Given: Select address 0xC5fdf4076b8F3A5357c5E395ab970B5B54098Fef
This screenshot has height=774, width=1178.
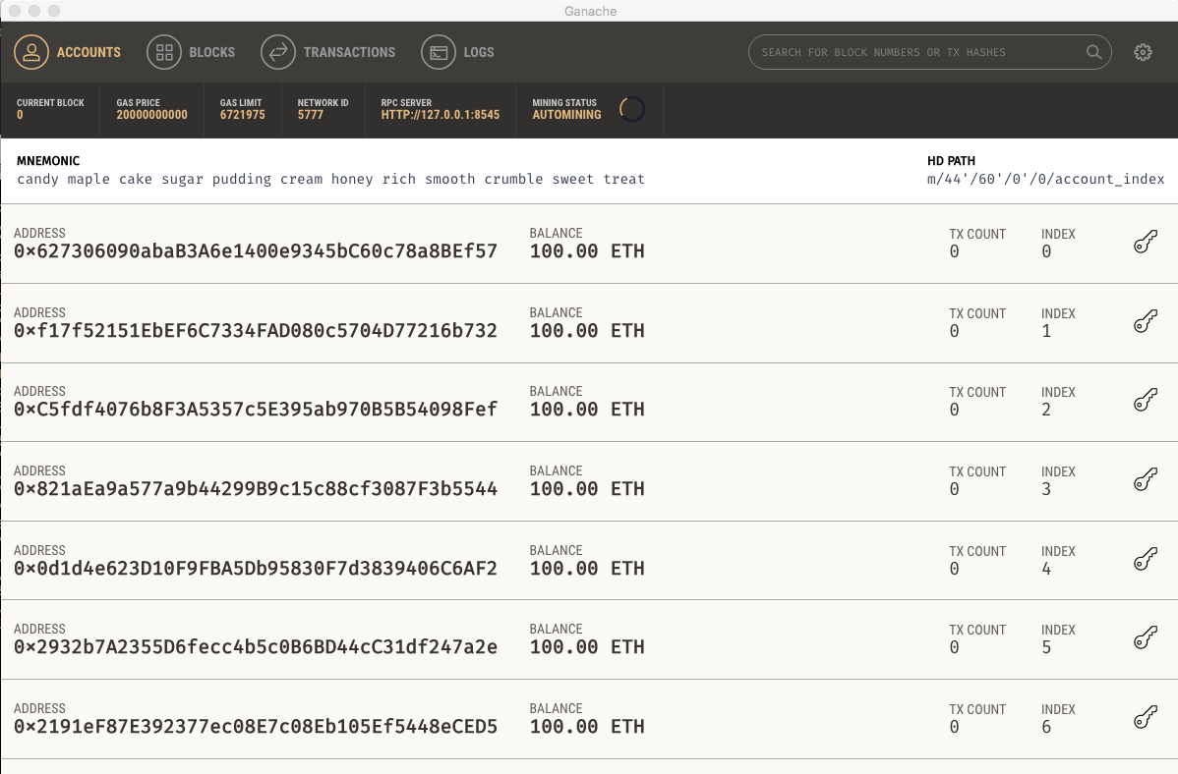Looking at the screenshot, I should [x=256, y=410].
